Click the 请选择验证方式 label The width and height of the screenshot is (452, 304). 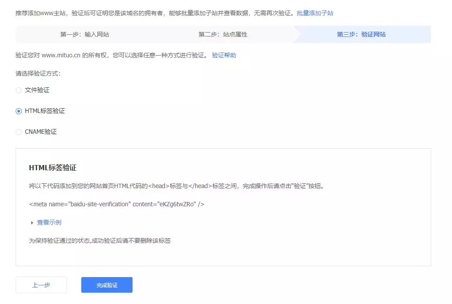(x=38, y=73)
